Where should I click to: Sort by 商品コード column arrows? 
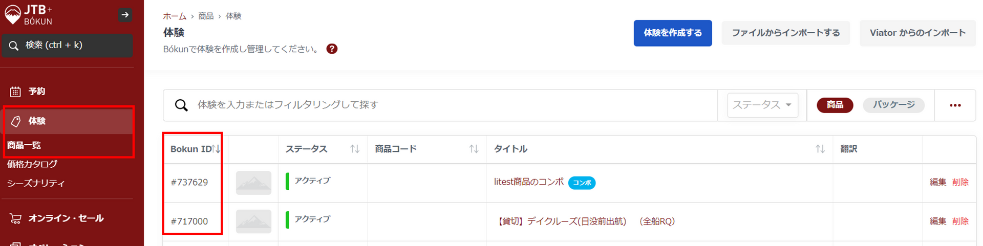474,149
